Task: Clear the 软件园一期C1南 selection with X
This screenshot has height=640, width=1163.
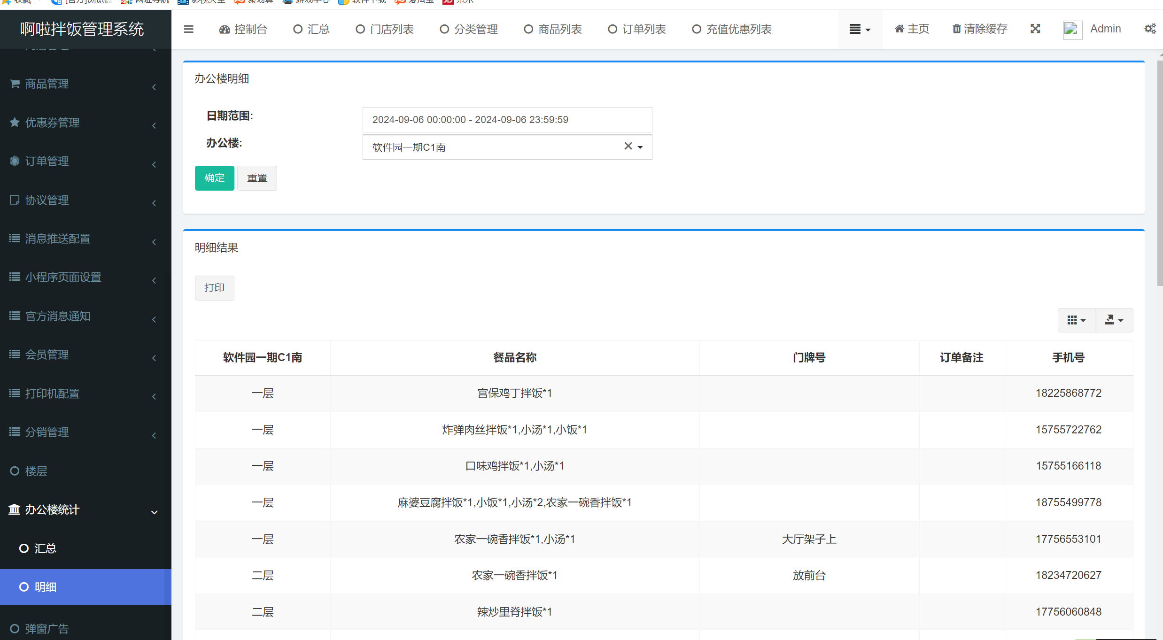Action: 628,146
